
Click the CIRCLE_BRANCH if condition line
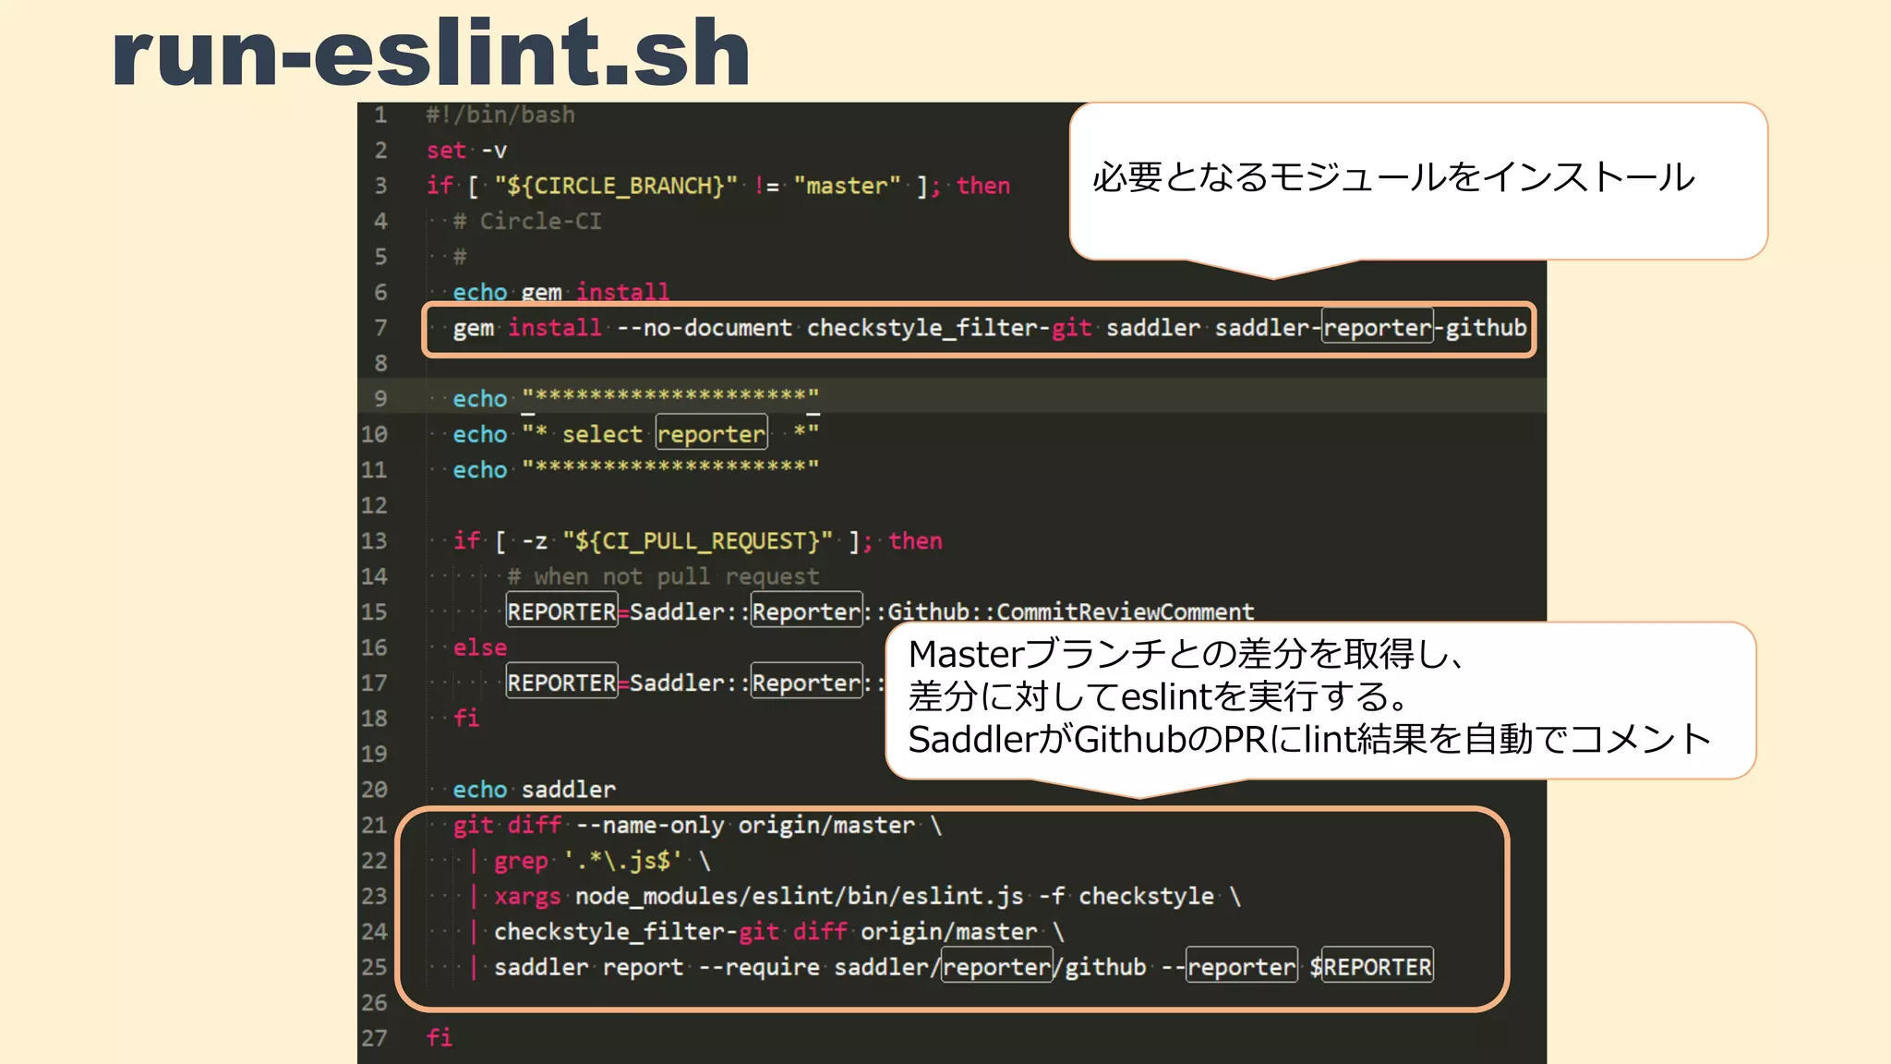pyautogui.click(x=717, y=186)
